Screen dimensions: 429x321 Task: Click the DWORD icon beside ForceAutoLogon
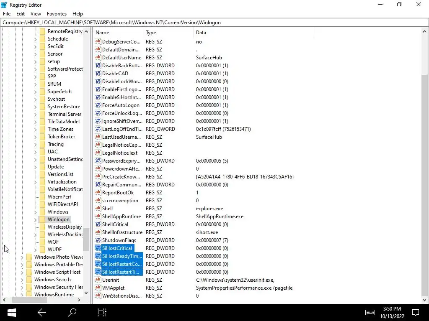(98, 105)
